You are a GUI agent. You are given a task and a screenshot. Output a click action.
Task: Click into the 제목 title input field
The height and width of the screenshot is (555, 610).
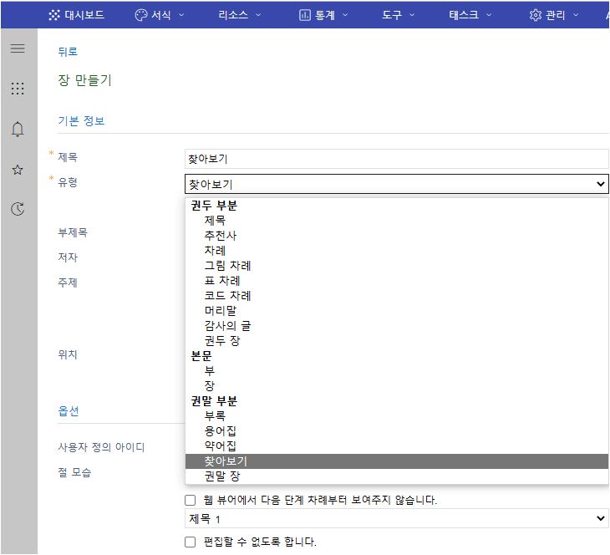(396, 159)
